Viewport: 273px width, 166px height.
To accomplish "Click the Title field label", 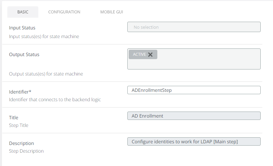I will tap(14, 118).
